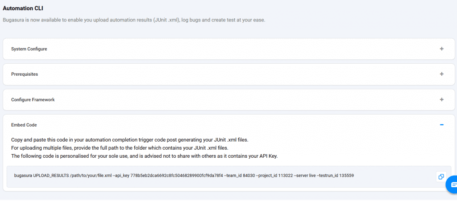
Task: Open Configure Framework using its plus icon
Action: point(441,99)
